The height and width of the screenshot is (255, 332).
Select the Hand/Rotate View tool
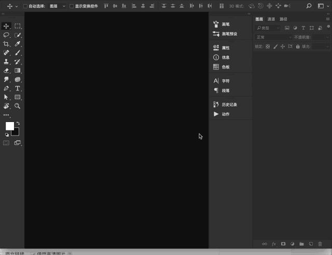tap(6, 106)
